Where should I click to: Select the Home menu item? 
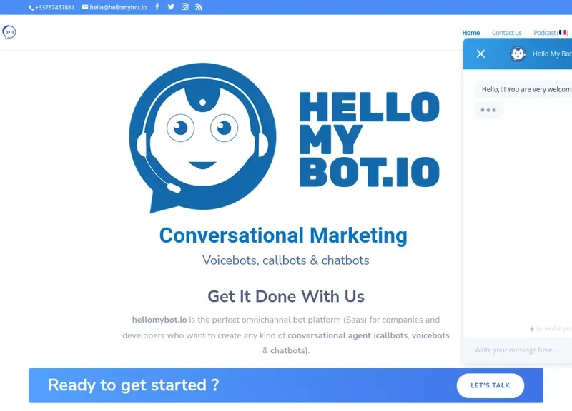[x=470, y=32]
